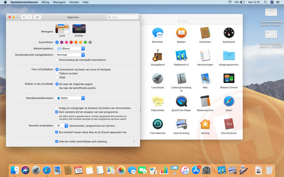Open Launchpad icon in the app grid
284x177 pixels.
158,78
